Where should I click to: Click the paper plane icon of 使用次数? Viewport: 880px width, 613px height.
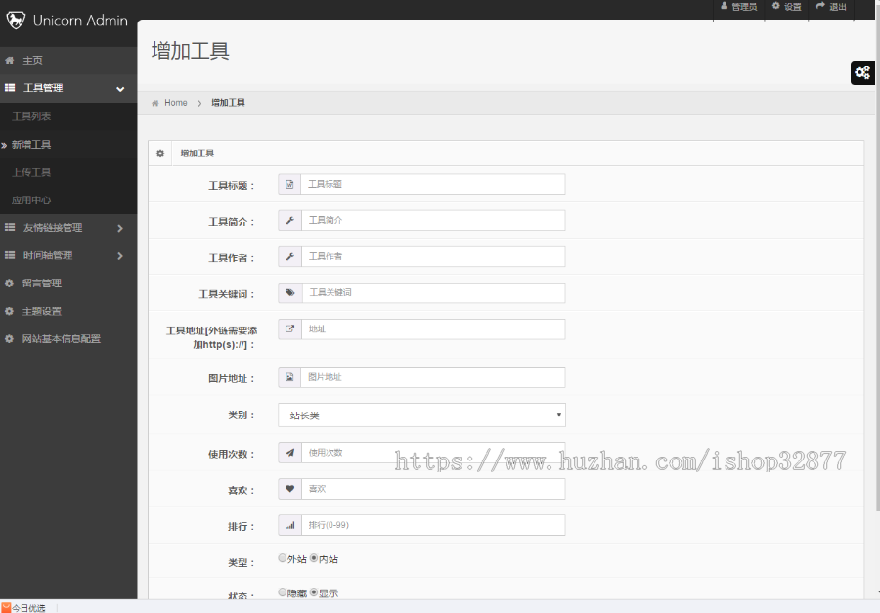[x=290, y=453]
